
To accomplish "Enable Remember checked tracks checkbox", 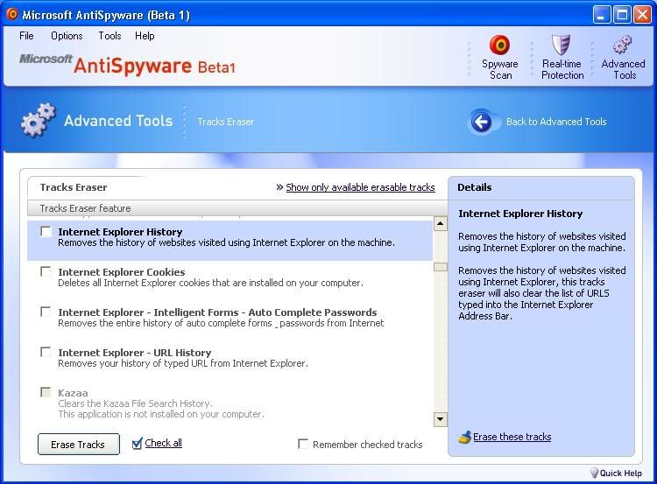I will 302,444.
